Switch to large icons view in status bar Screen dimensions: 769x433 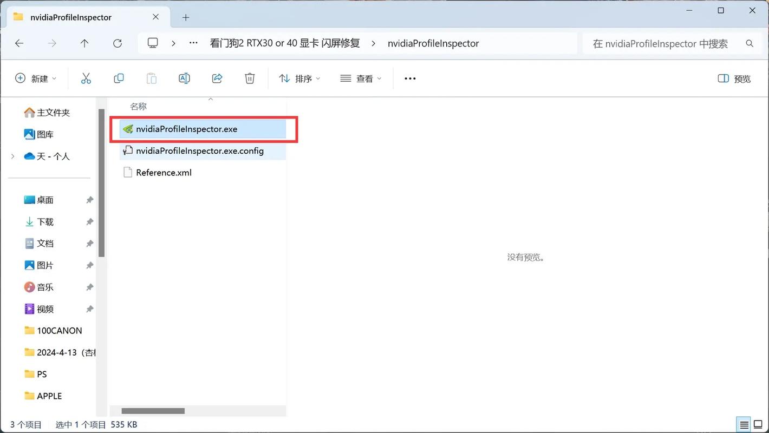click(x=758, y=424)
